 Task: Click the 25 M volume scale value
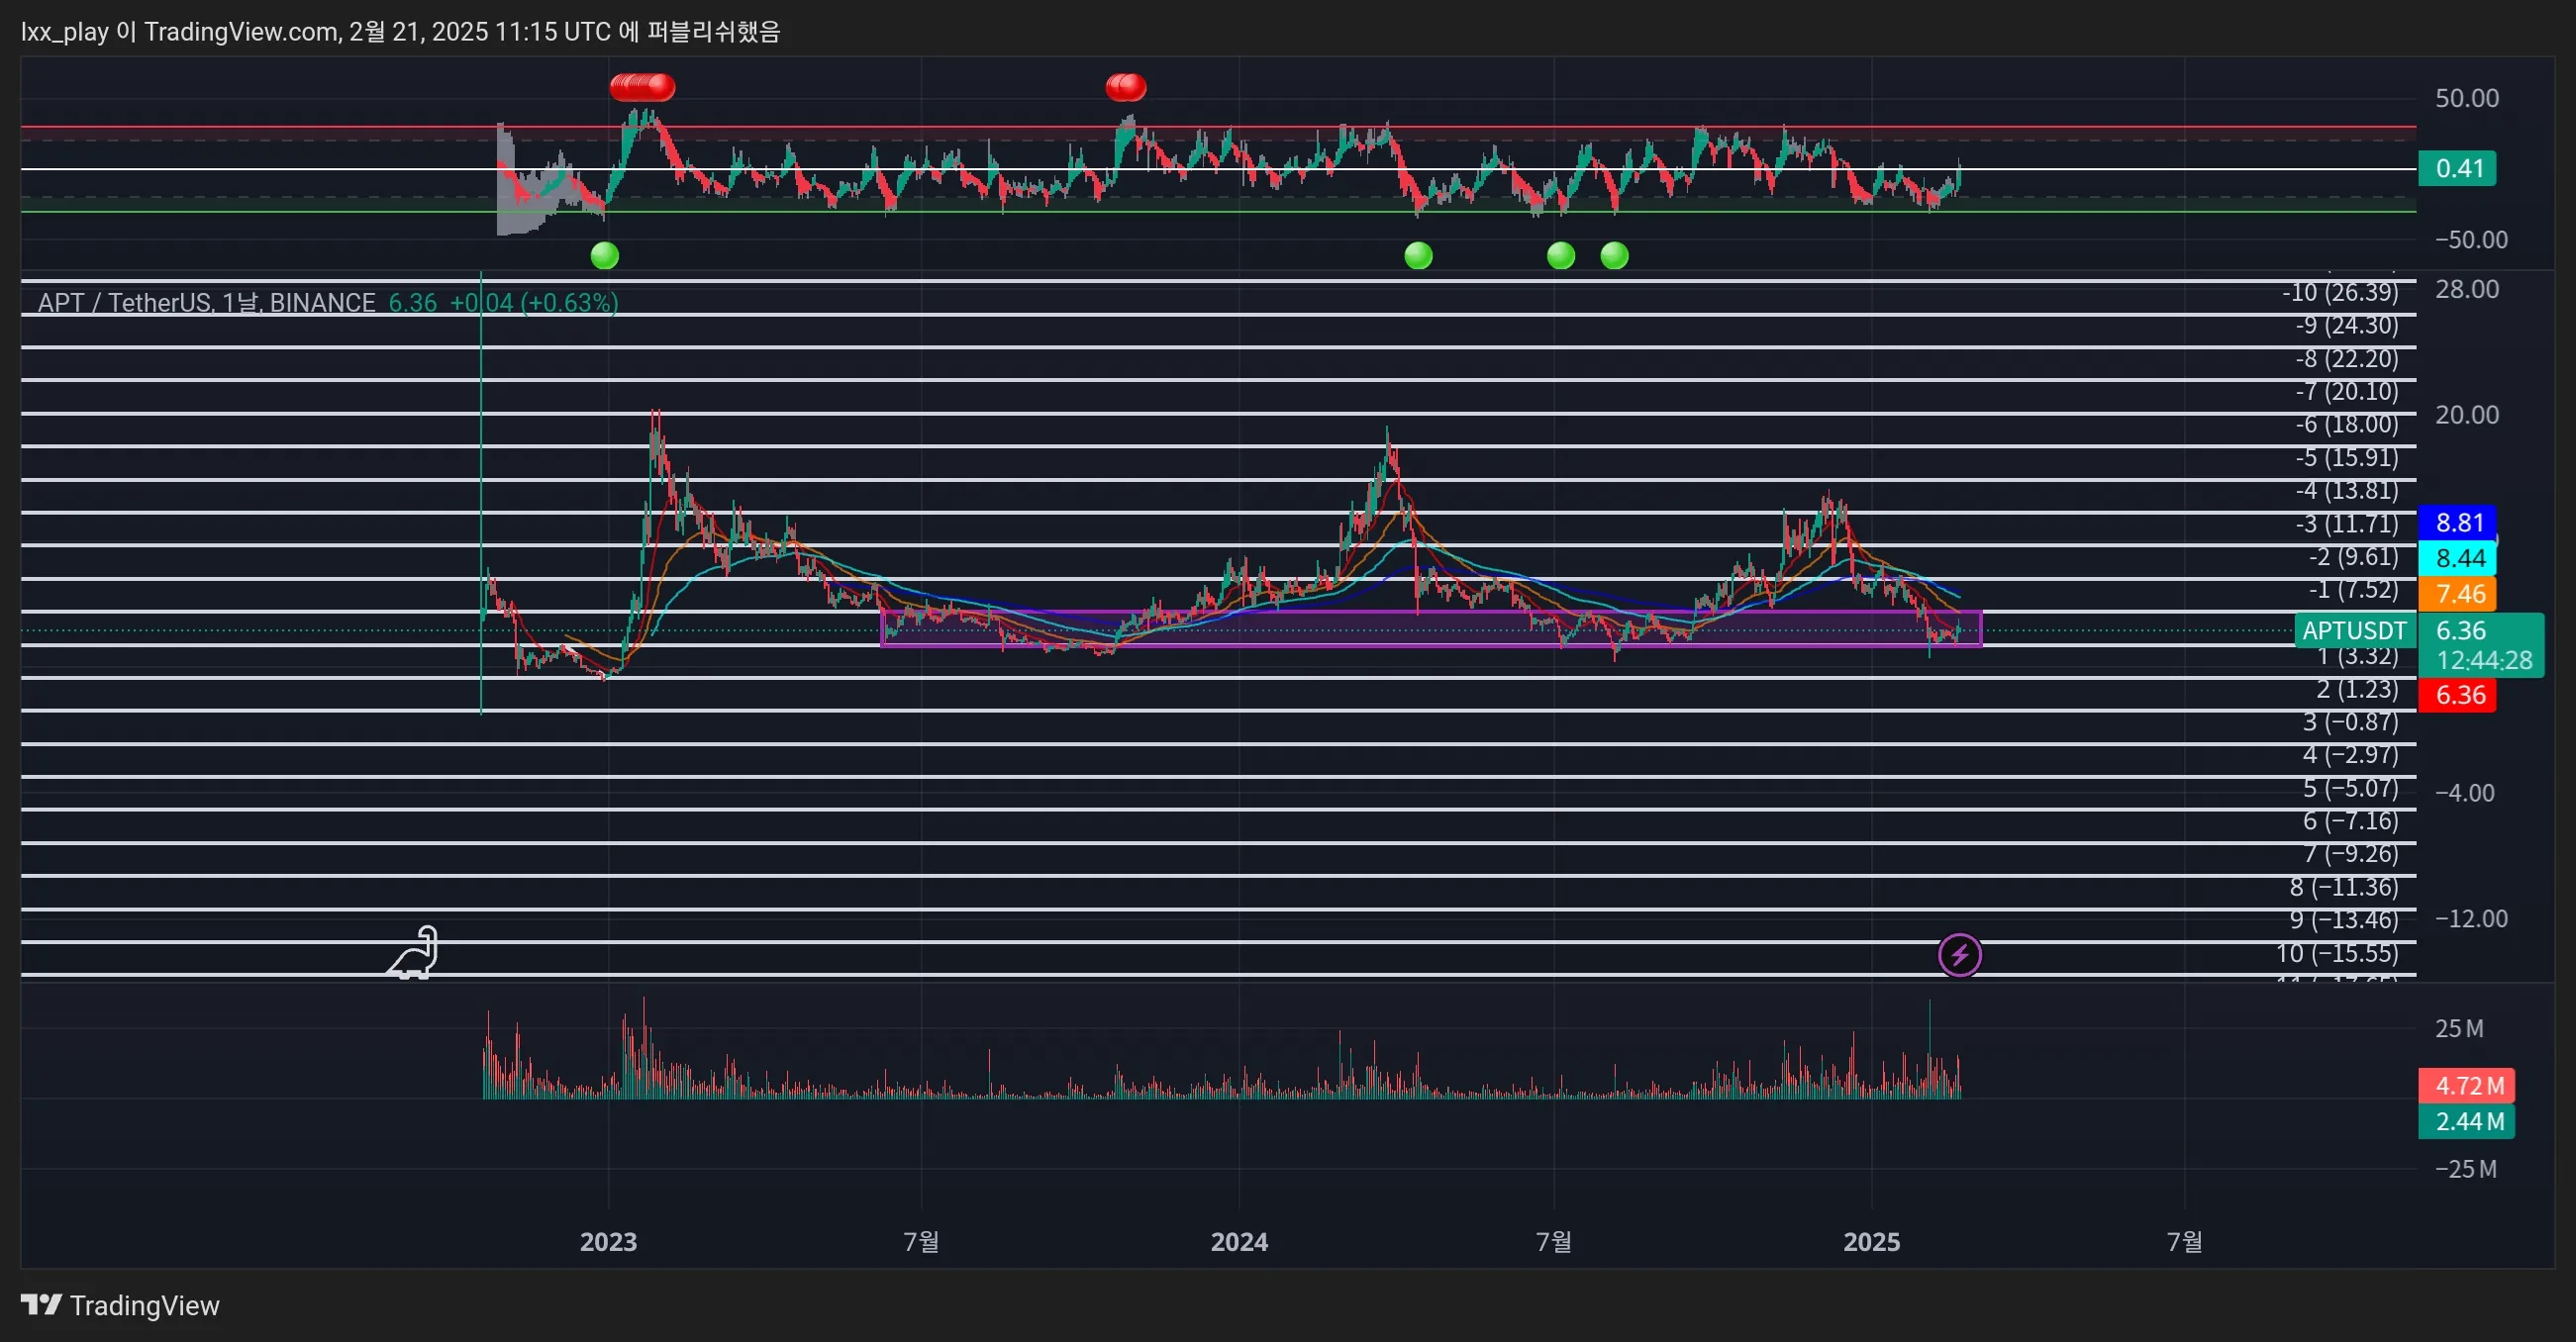click(x=2459, y=1029)
